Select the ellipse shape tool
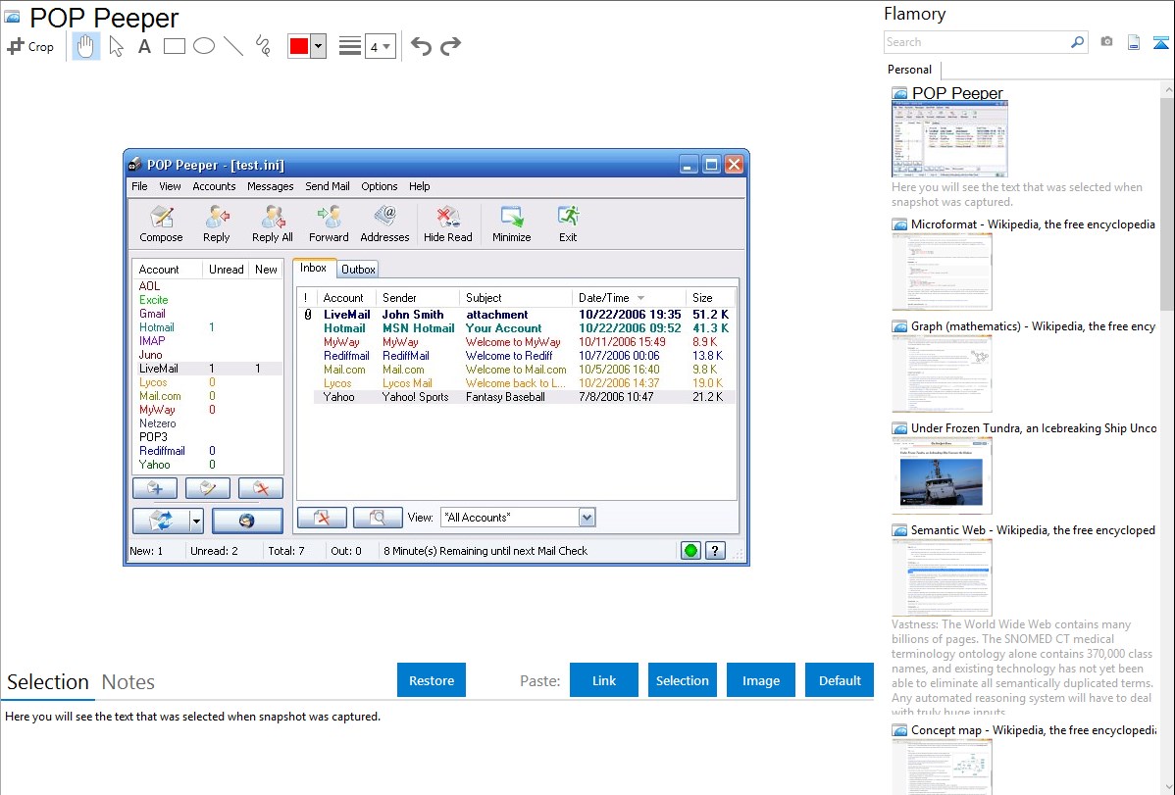This screenshot has width=1175, height=795. coord(204,46)
